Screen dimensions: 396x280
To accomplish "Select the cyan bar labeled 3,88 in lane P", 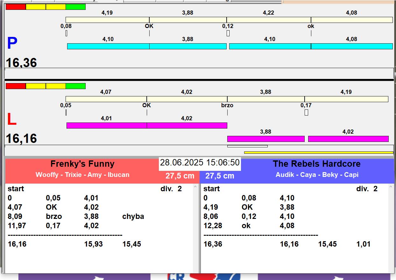I will pos(188,46).
